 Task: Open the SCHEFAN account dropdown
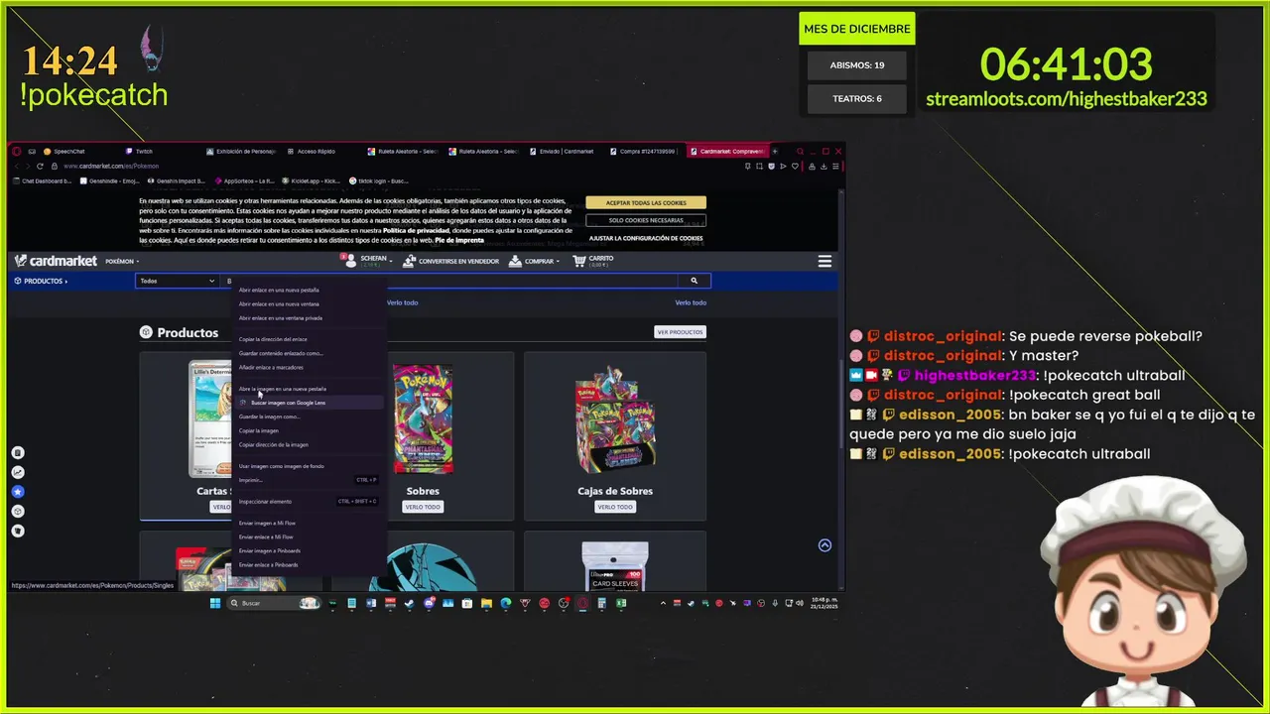(x=367, y=261)
